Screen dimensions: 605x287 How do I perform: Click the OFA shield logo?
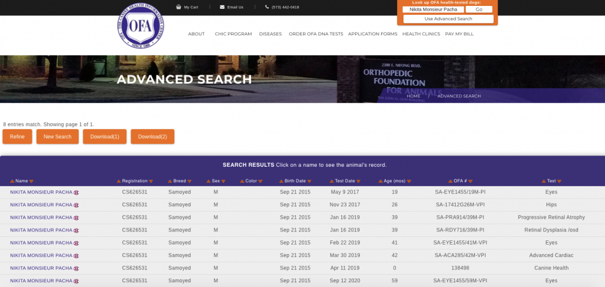tap(141, 26)
